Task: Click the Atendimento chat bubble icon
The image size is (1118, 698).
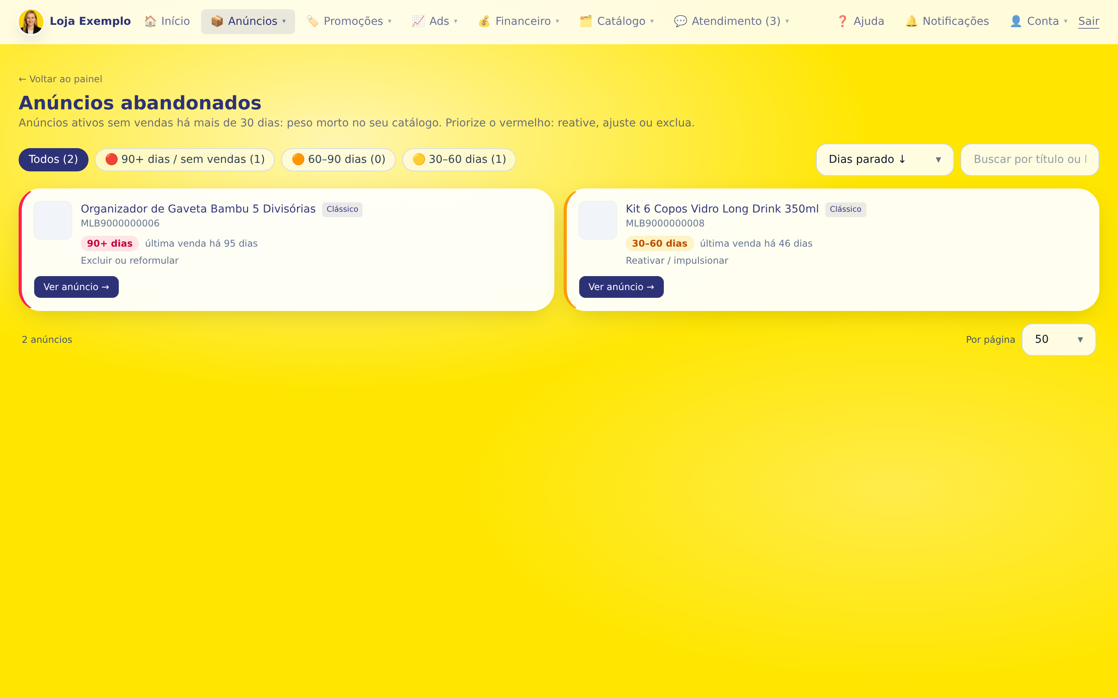Action: [680, 21]
